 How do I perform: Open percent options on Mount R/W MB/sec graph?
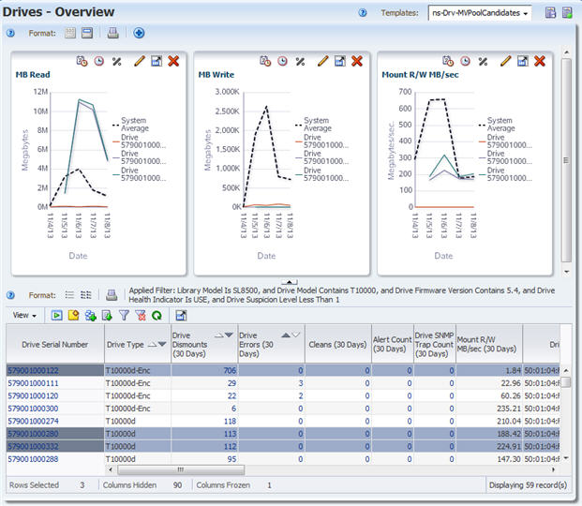483,61
